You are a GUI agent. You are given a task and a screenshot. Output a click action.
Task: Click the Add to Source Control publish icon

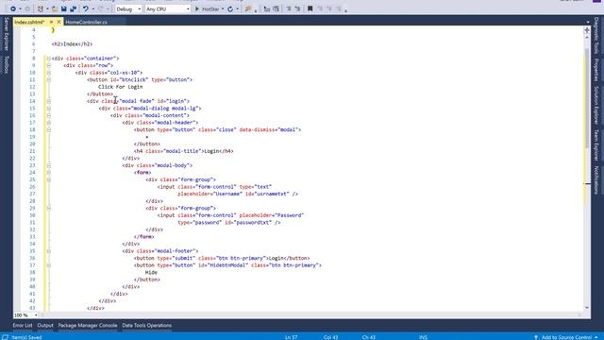536,337
